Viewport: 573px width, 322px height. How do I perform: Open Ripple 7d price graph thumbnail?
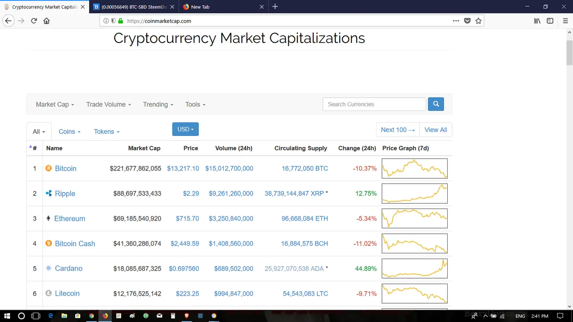pyautogui.click(x=415, y=193)
